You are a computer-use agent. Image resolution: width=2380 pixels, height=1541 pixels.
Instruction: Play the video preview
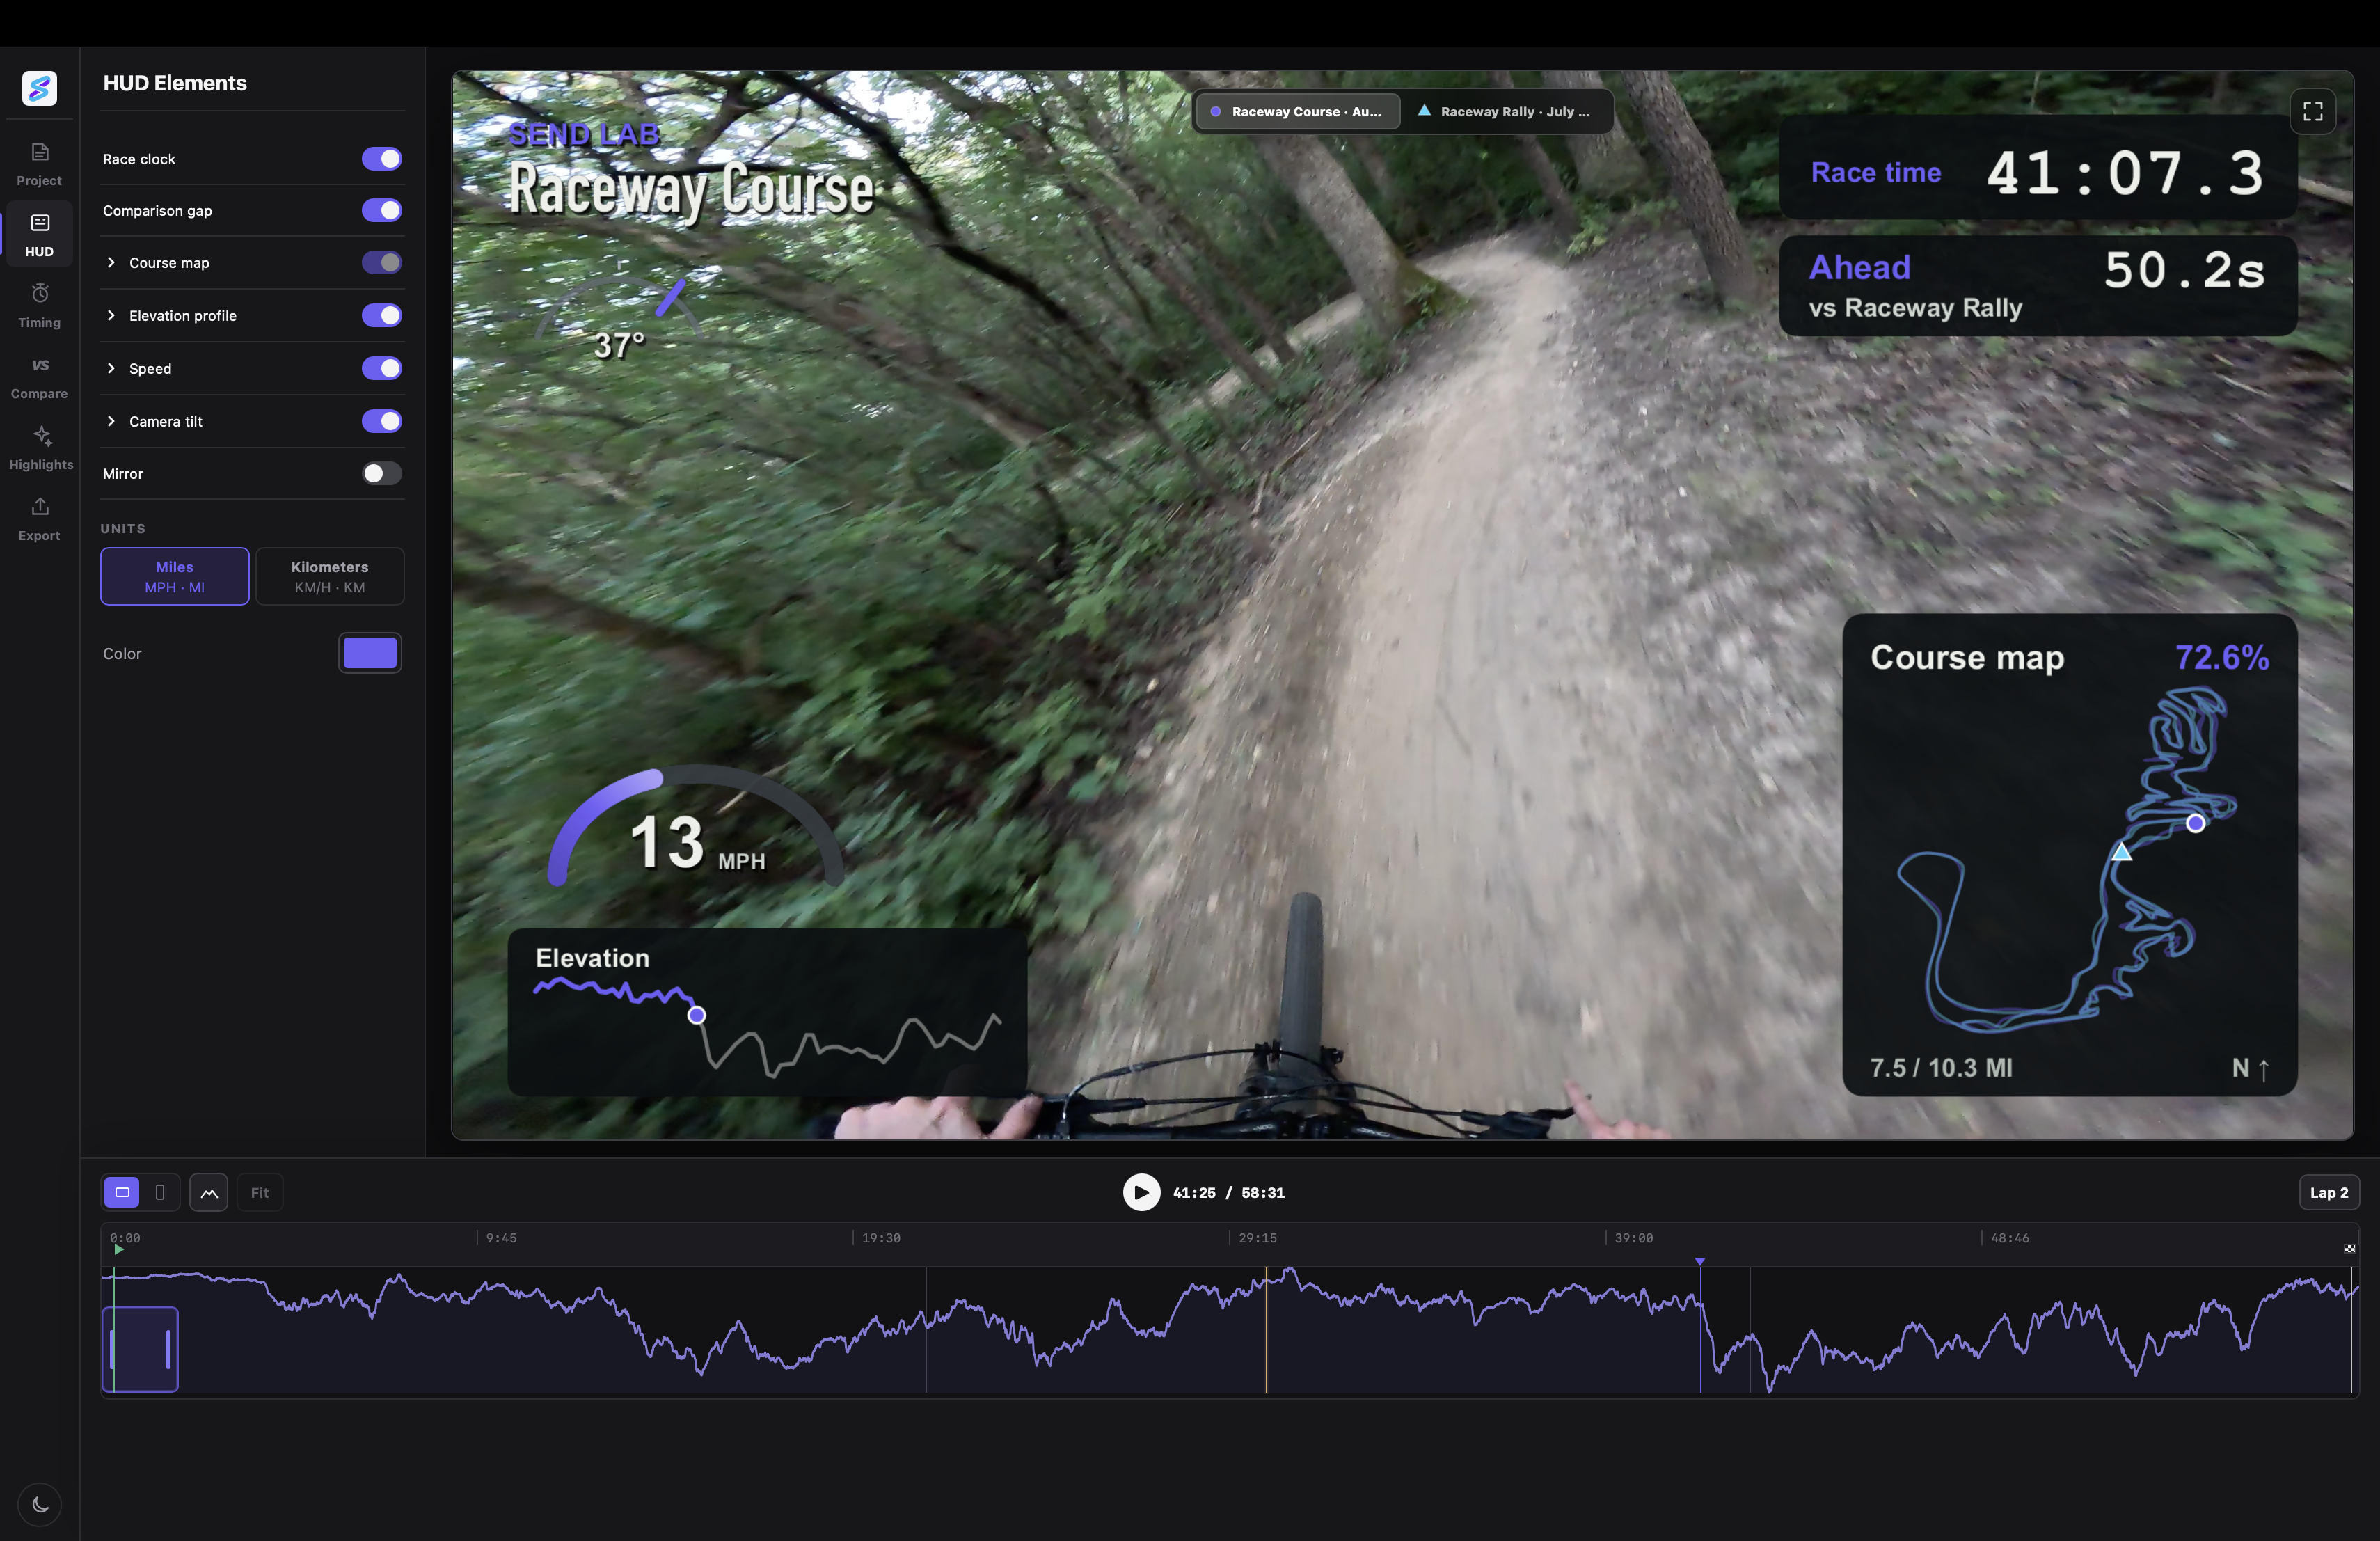[x=1141, y=1192]
